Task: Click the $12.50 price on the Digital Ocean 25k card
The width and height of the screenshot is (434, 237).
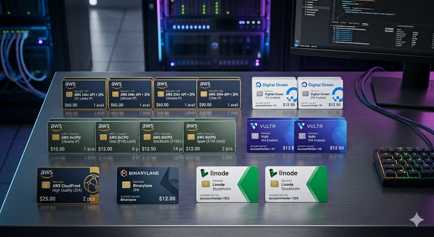Action: 335,105
